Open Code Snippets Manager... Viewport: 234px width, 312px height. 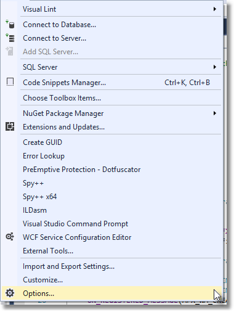(x=111, y=83)
